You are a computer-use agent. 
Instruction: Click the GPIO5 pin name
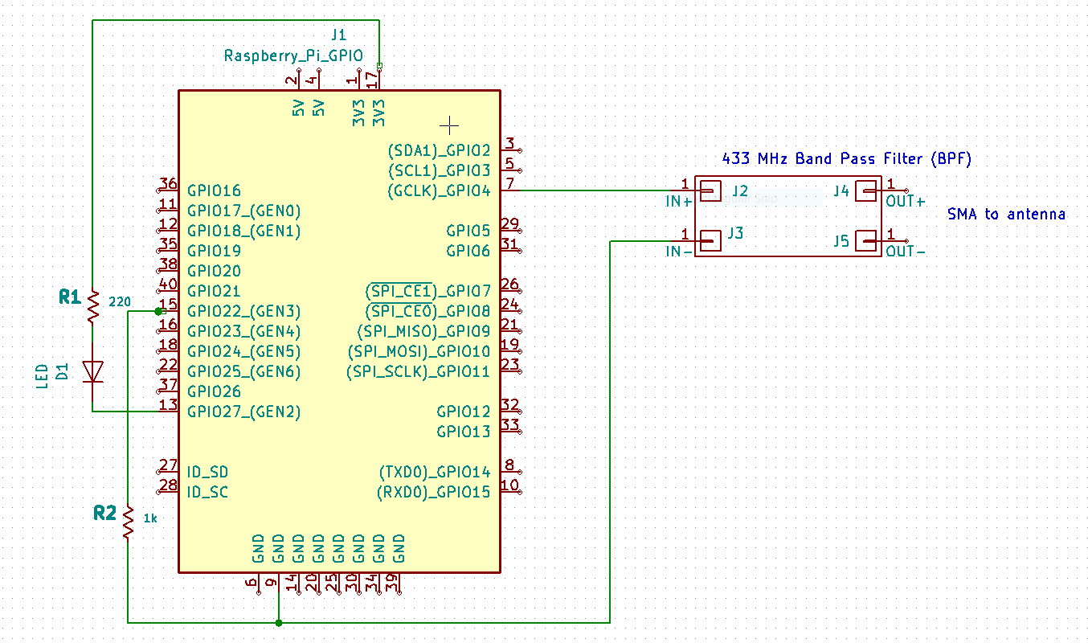pos(468,231)
